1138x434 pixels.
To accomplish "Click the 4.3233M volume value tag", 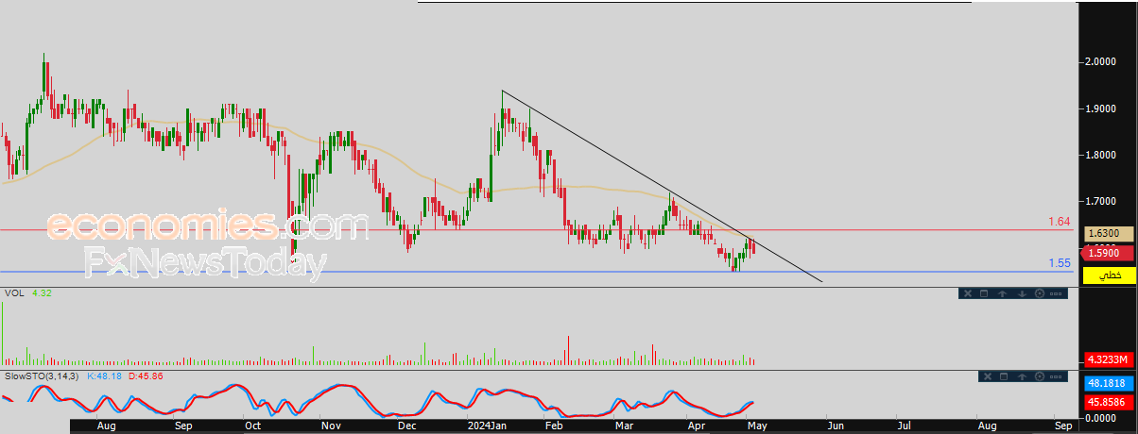I will (1108, 360).
